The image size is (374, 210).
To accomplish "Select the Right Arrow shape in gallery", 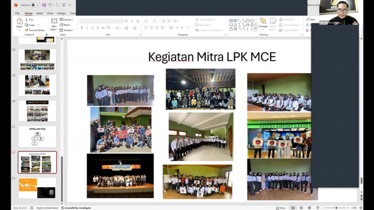I will coord(248,25).
